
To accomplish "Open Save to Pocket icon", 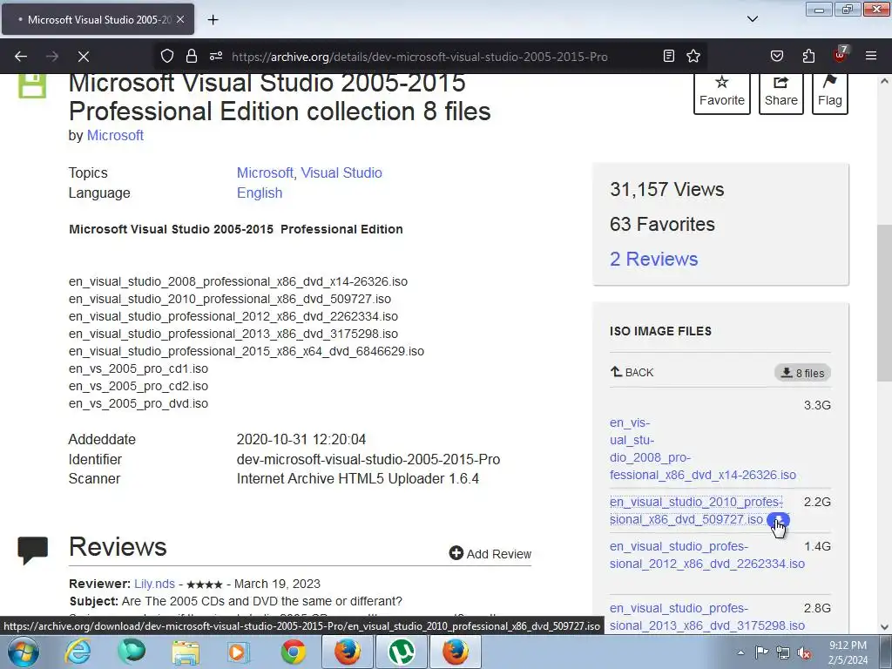I will [x=776, y=56].
